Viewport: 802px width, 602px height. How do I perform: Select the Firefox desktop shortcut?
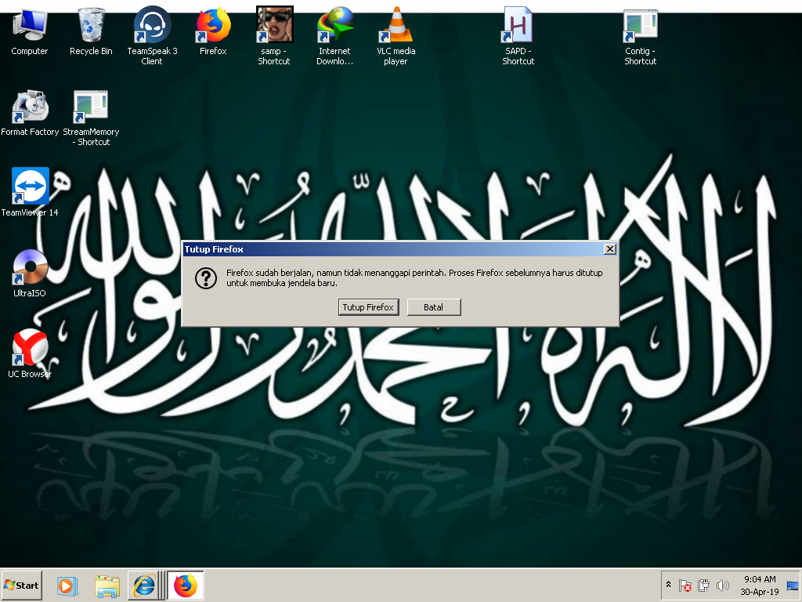coord(213,31)
